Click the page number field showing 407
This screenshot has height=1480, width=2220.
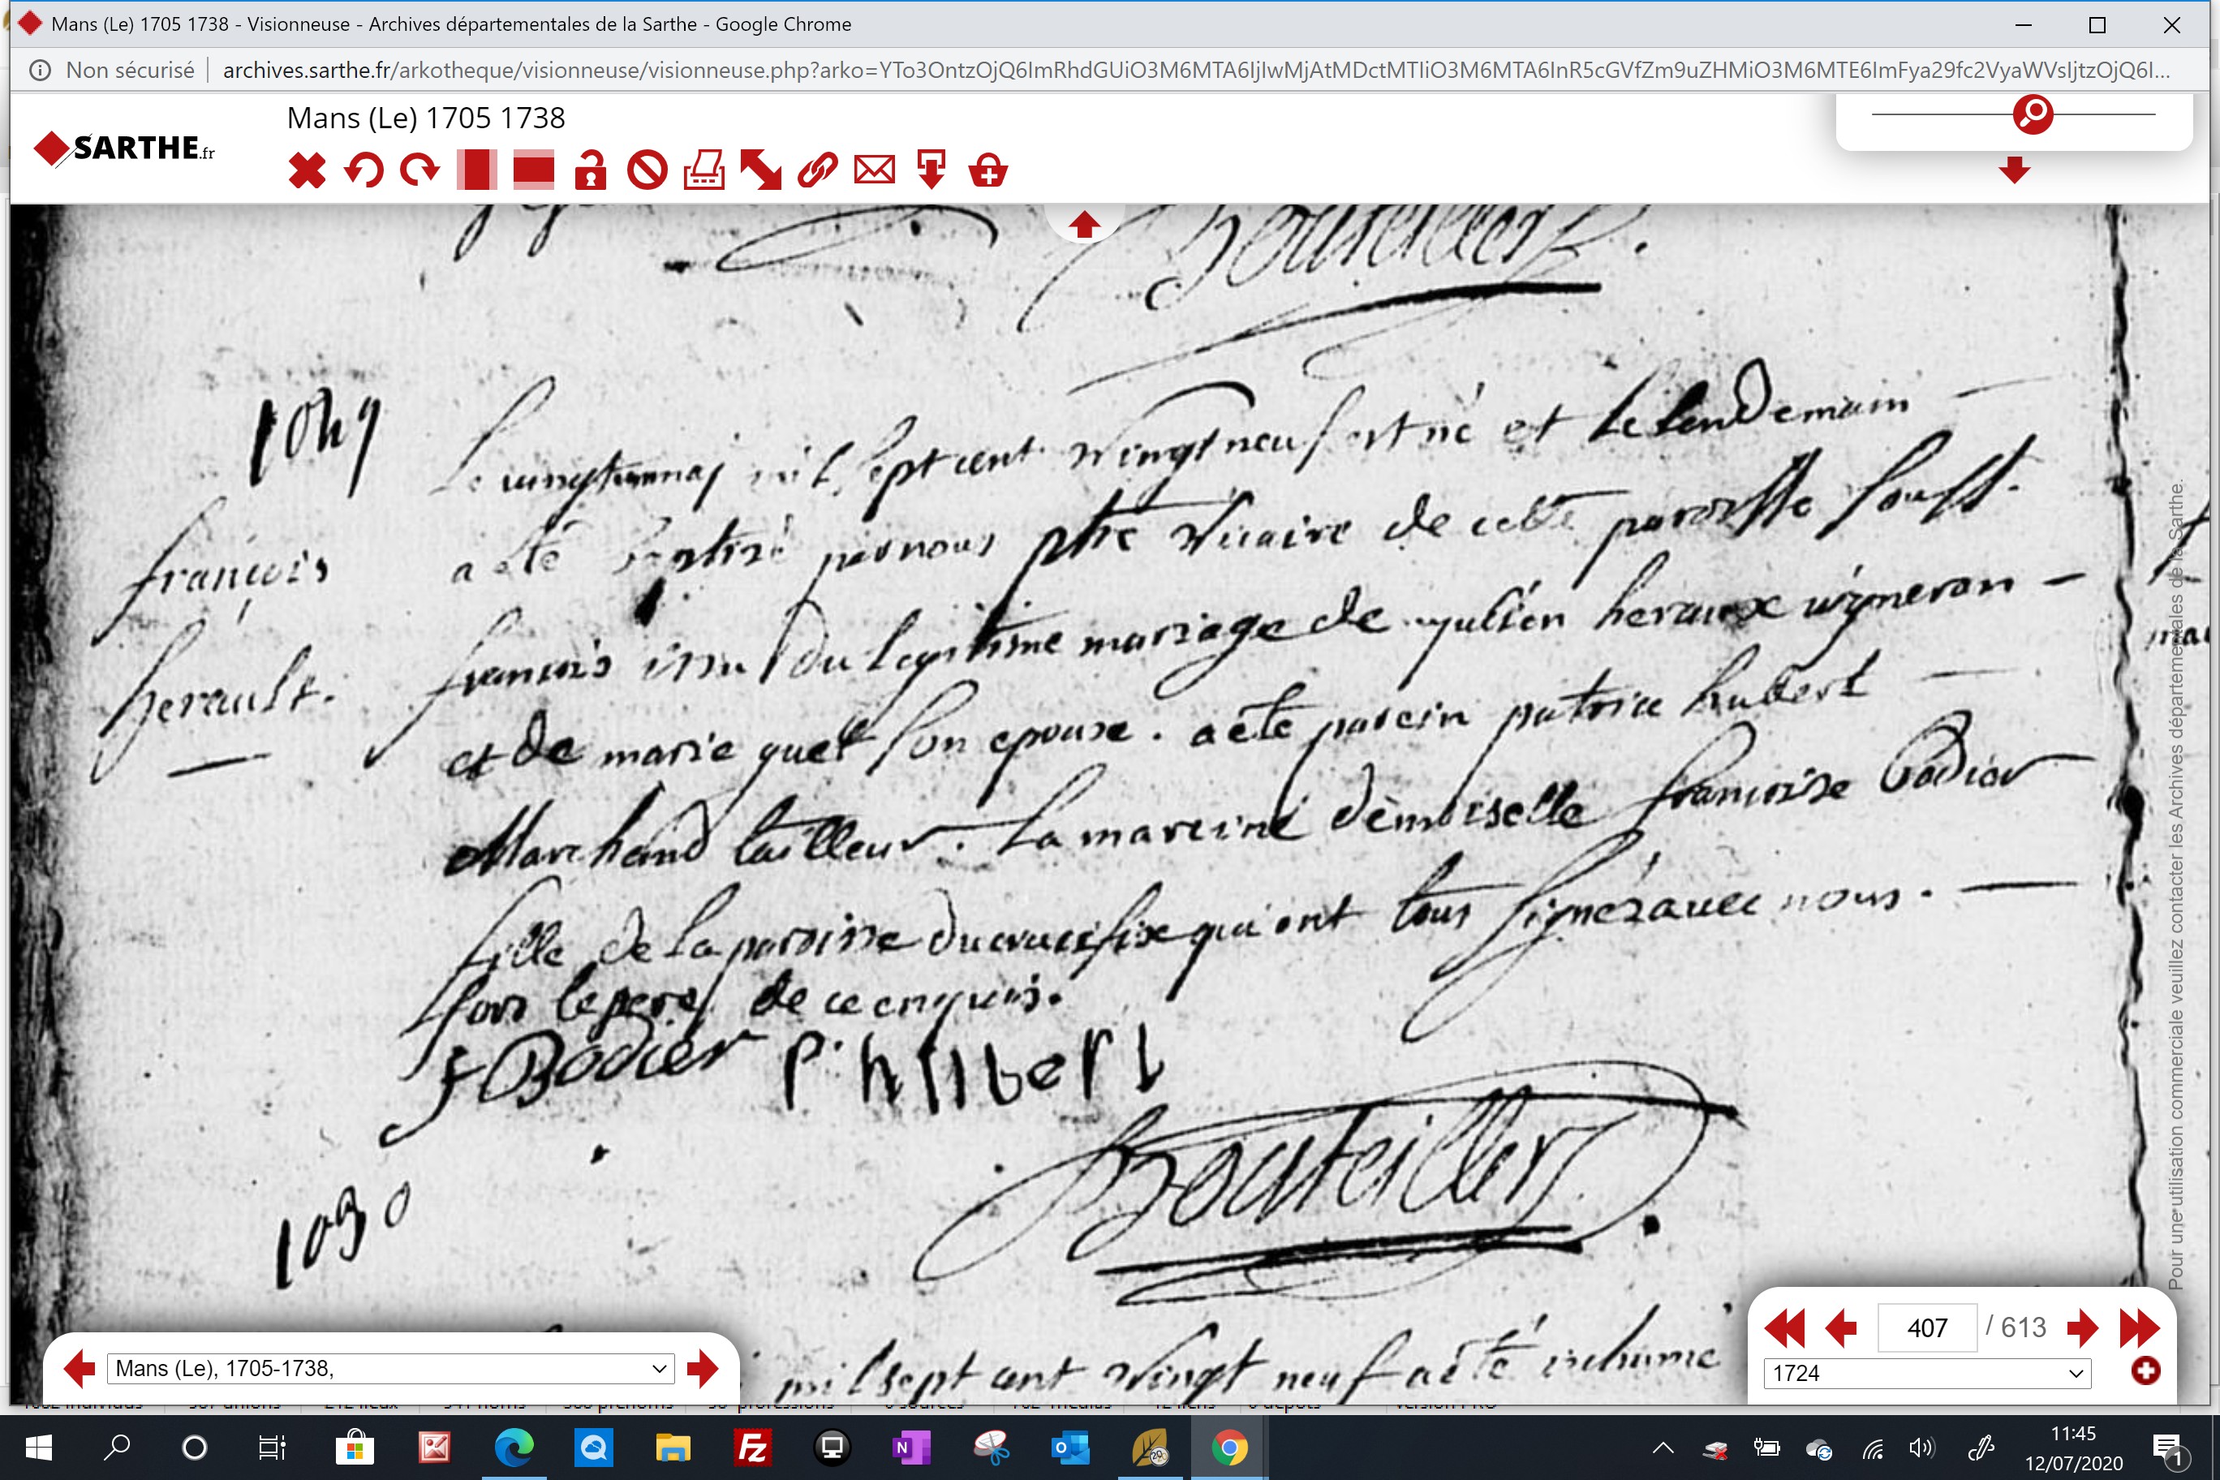1926,1328
